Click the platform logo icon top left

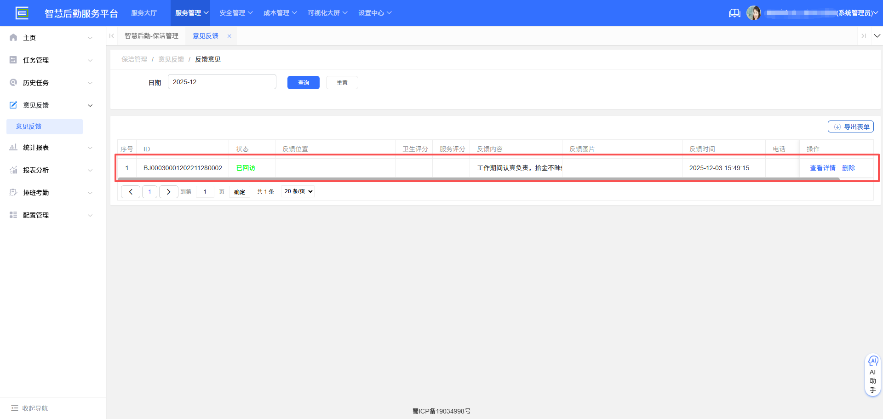coord(22,12)
